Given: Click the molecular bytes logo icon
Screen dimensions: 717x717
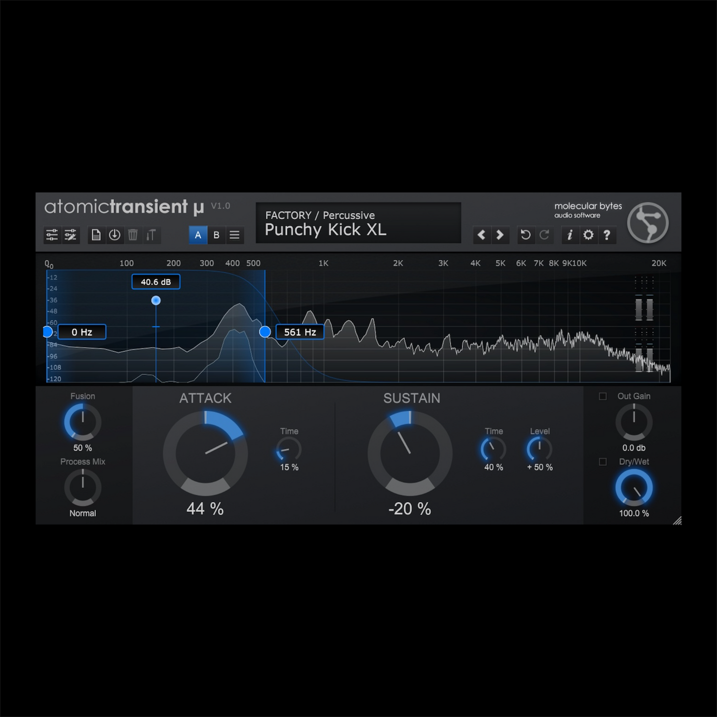Looking at the screenshot, I should 648,223.
